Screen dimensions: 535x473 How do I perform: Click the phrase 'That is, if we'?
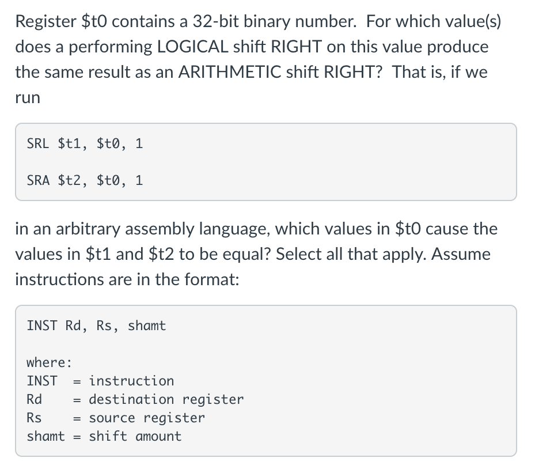[x=440, y=72]
